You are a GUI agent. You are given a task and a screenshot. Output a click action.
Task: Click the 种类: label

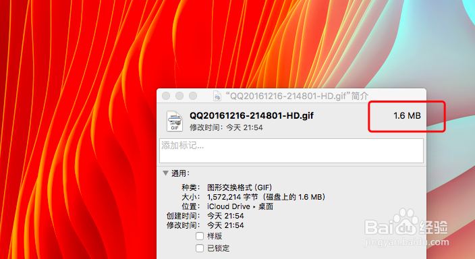click(x=190, y=188)
